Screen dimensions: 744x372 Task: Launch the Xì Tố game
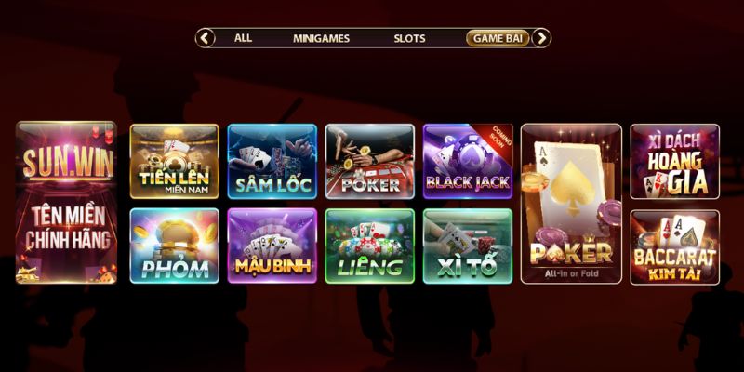pyautogui.click(x=468, y=246)
